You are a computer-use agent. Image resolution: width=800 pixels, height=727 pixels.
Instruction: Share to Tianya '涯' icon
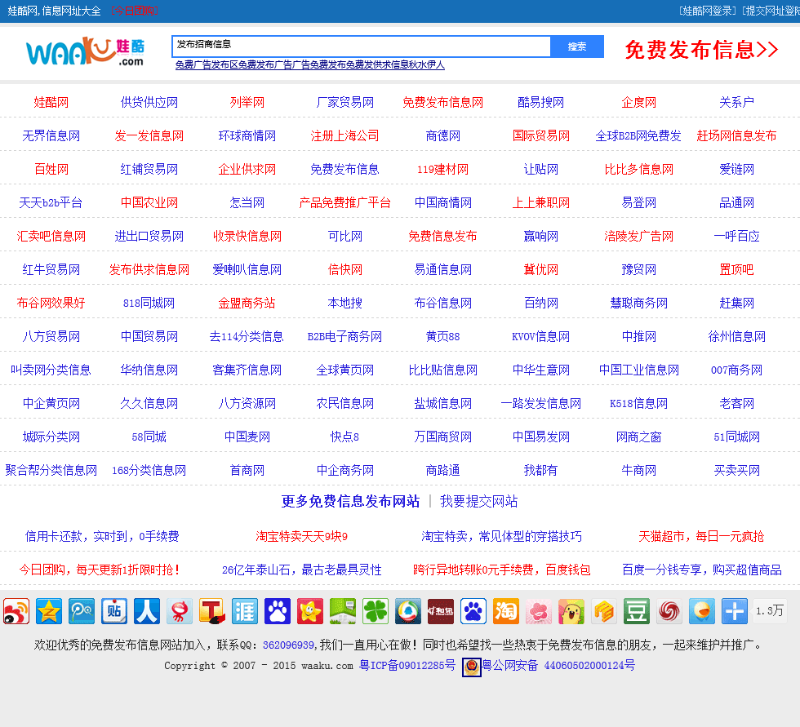click(245, 611)
